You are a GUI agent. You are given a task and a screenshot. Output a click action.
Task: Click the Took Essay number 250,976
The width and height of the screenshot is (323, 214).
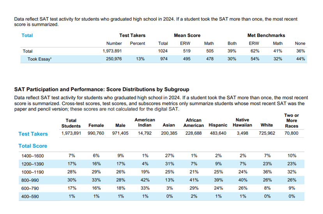(x=114, y=59)
